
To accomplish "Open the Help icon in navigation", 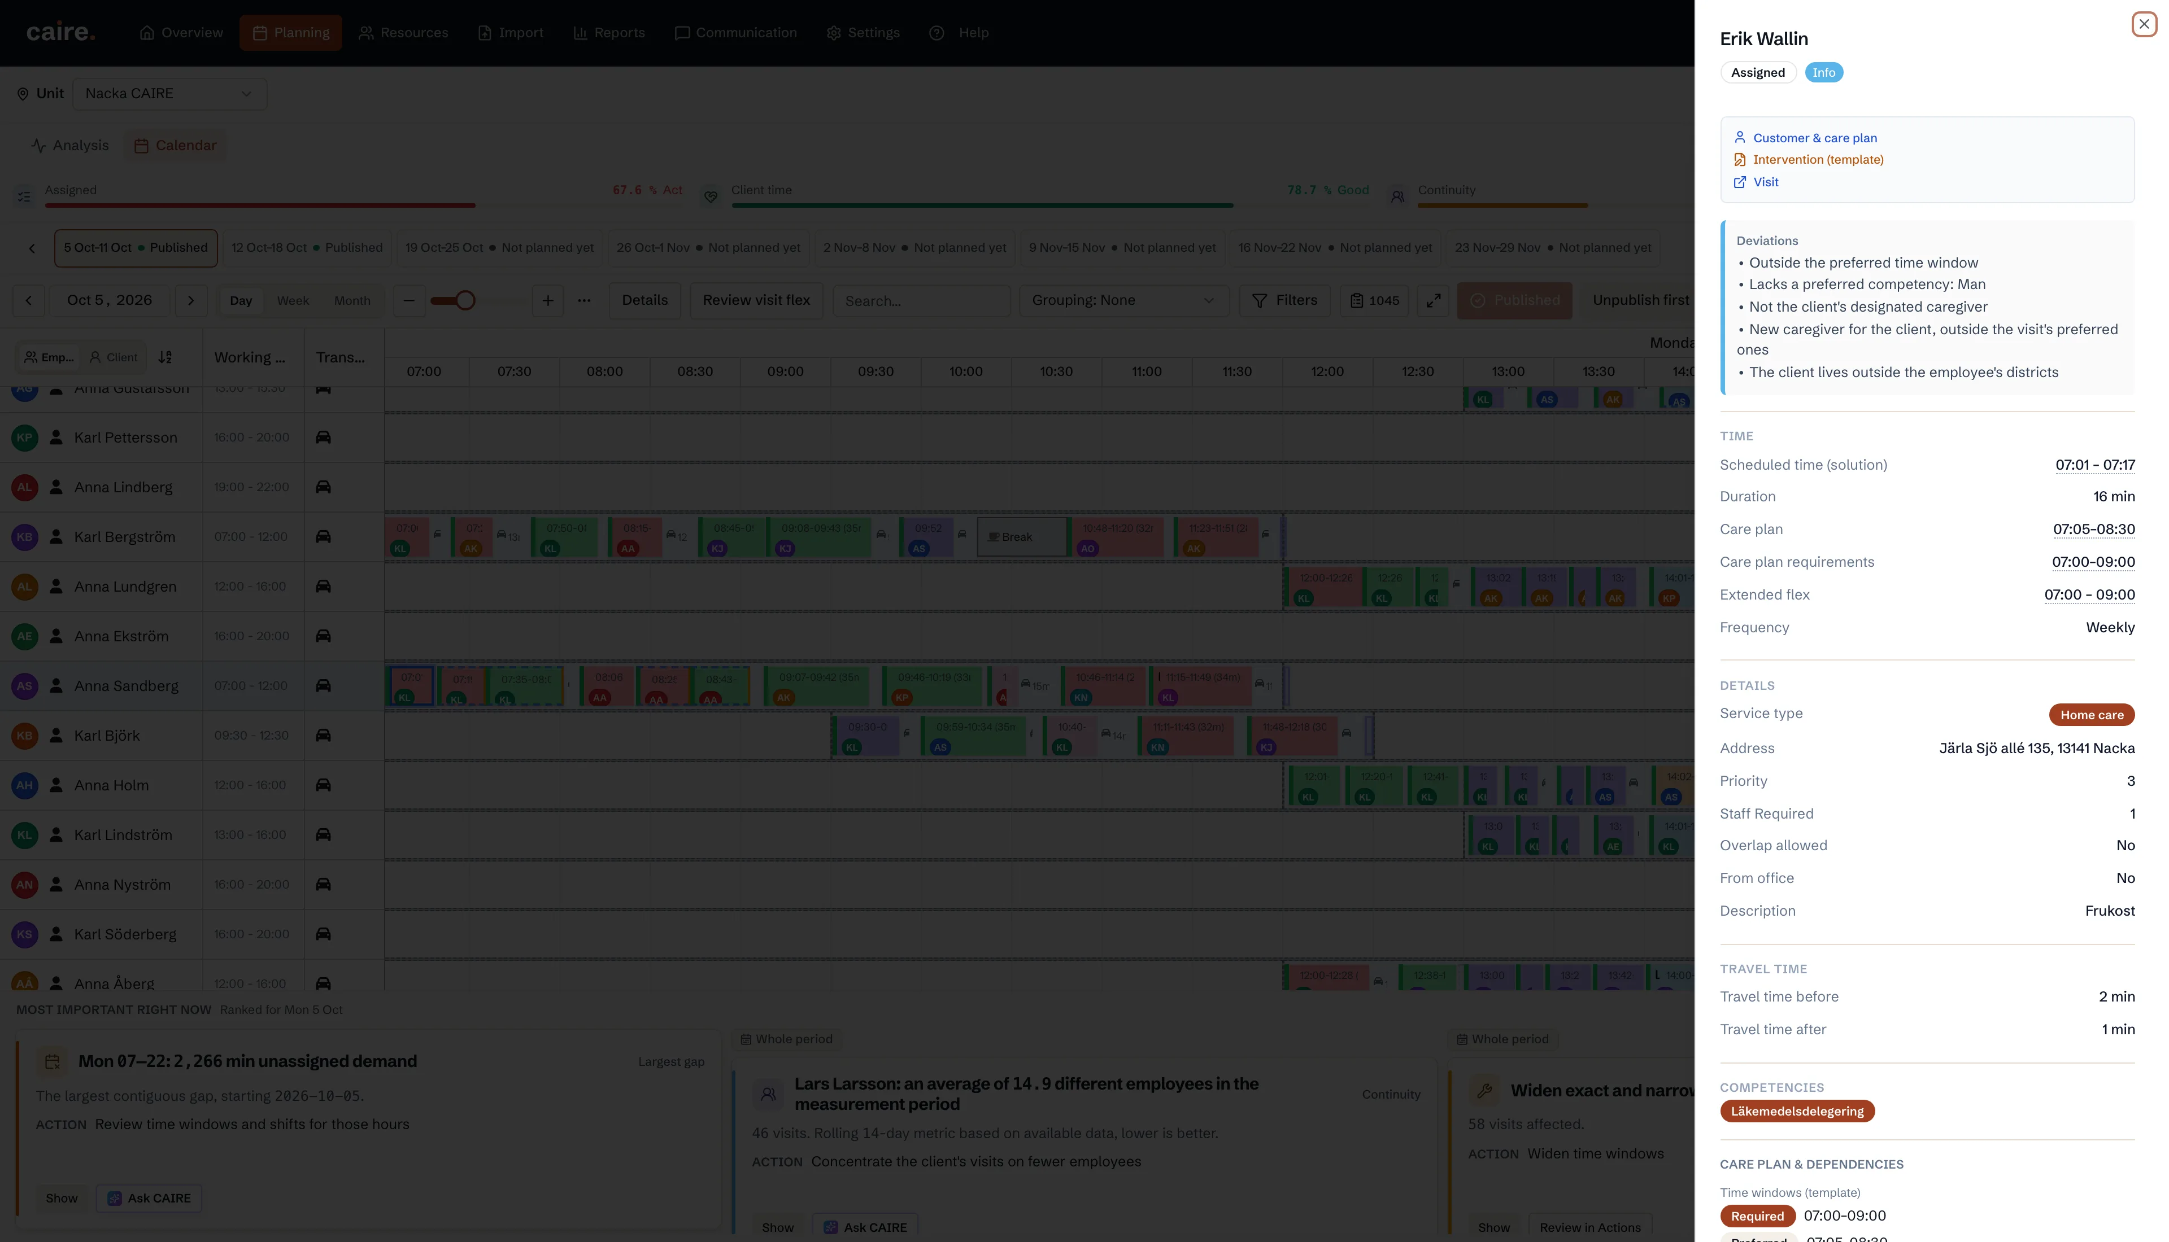I will tap(936, 32).
